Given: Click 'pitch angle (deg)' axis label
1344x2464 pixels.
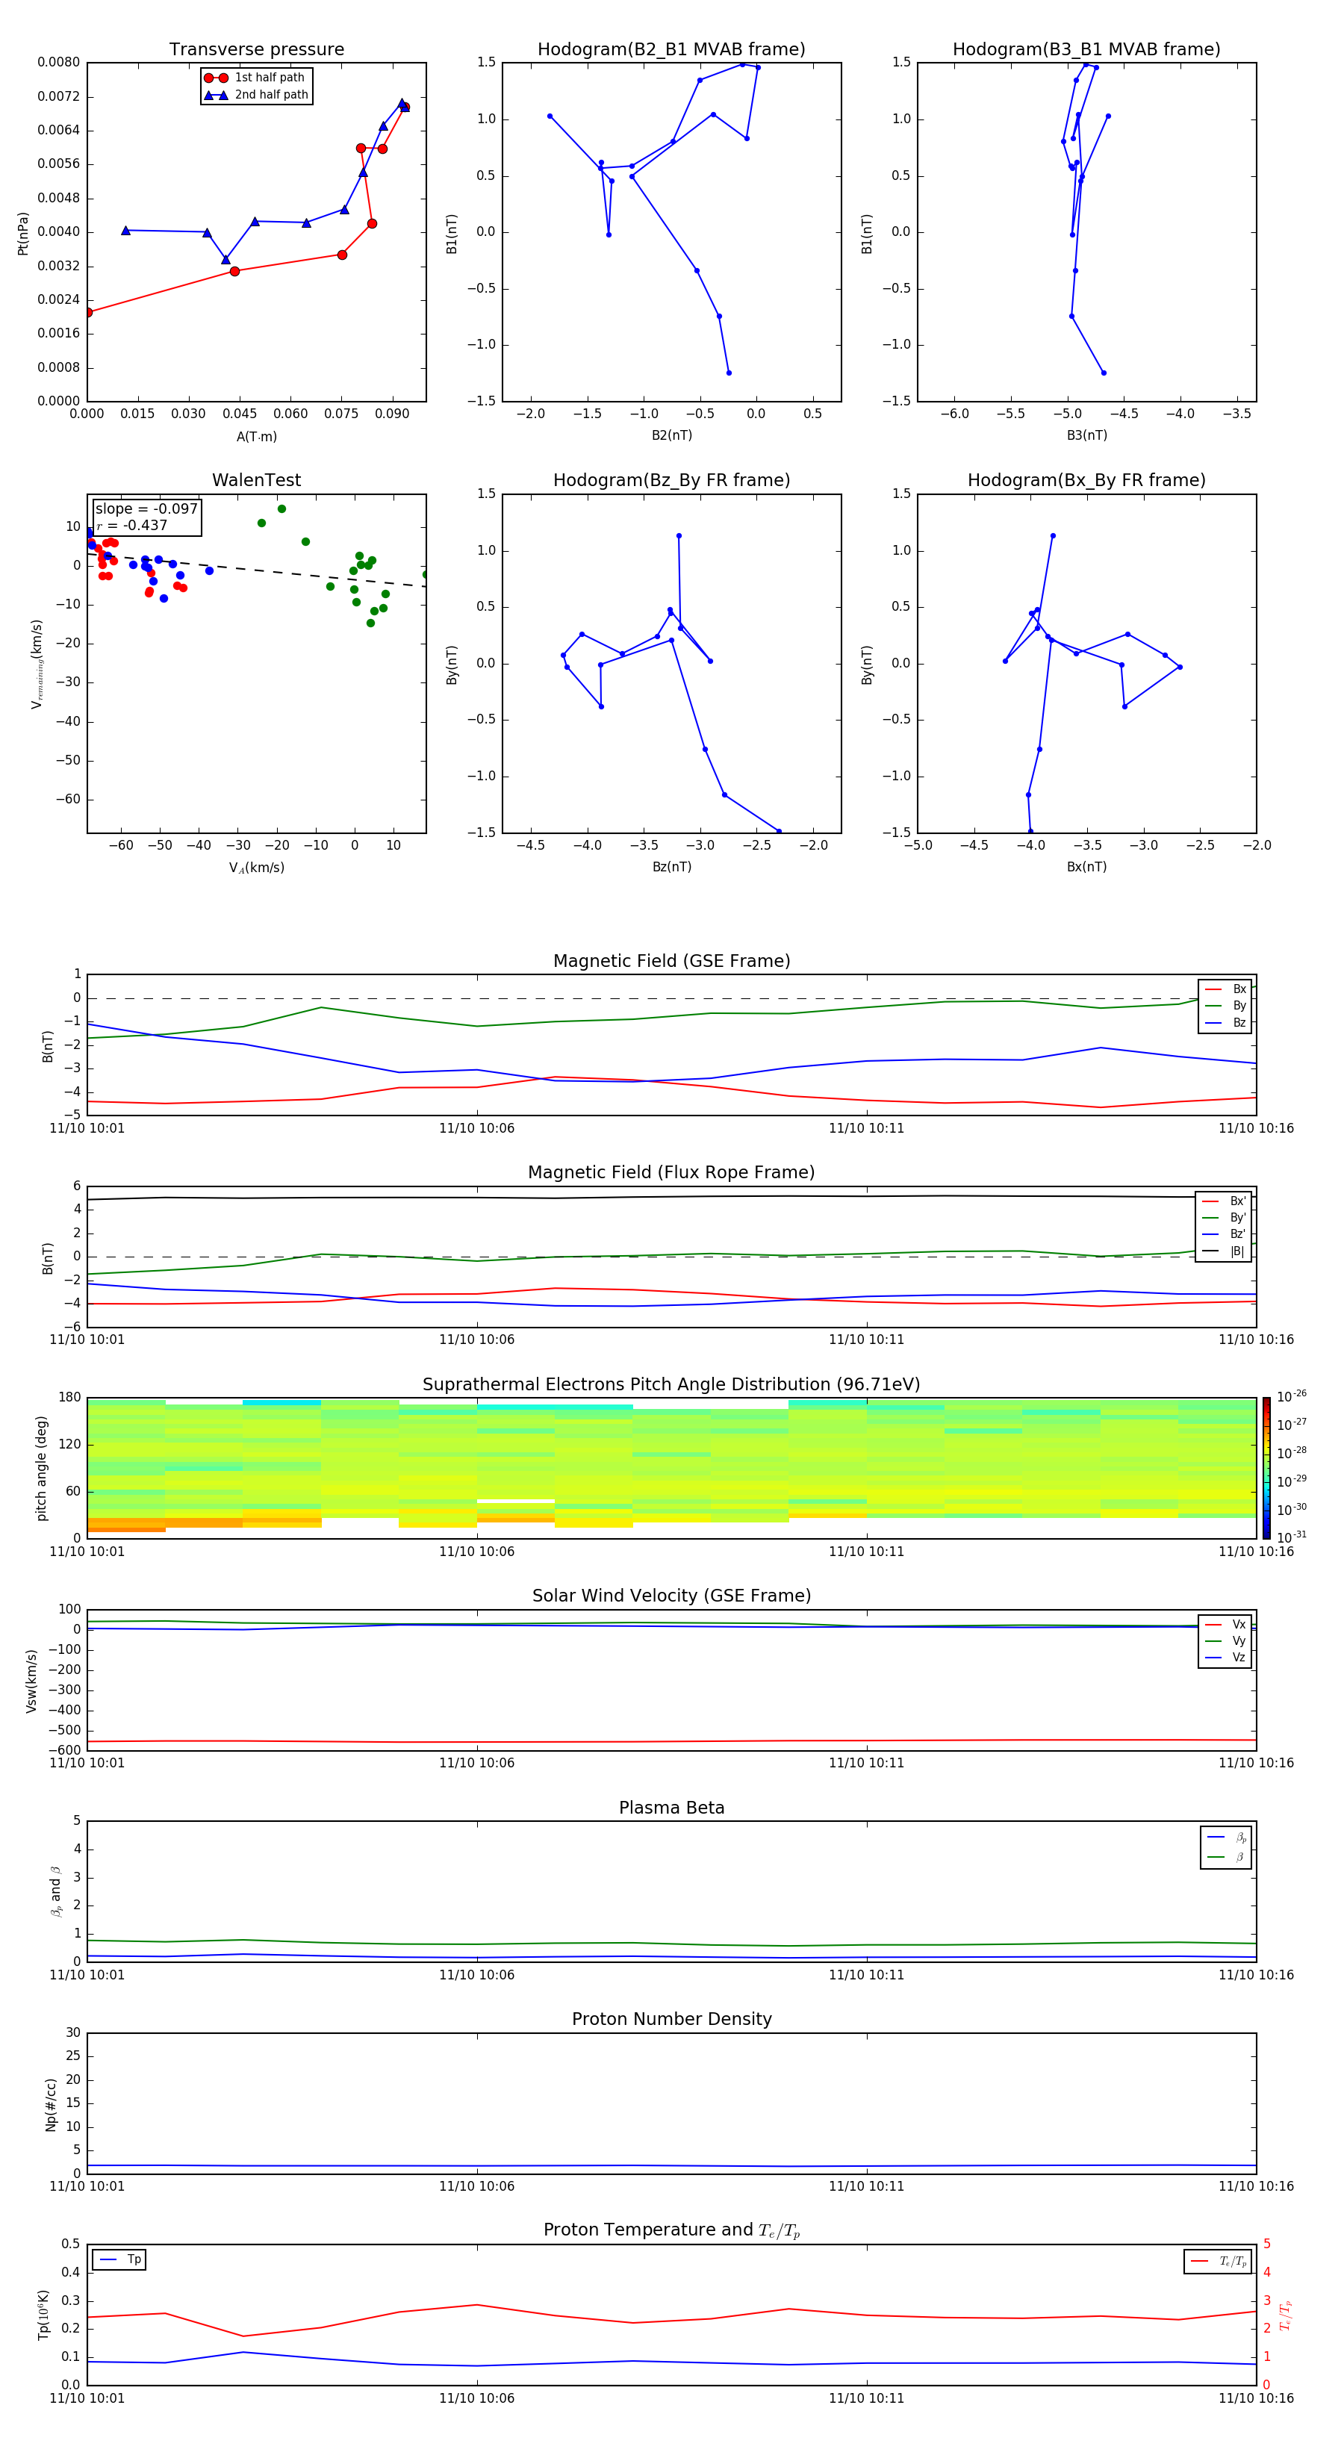Looking at the screenshot, I should coord(41,1468).
